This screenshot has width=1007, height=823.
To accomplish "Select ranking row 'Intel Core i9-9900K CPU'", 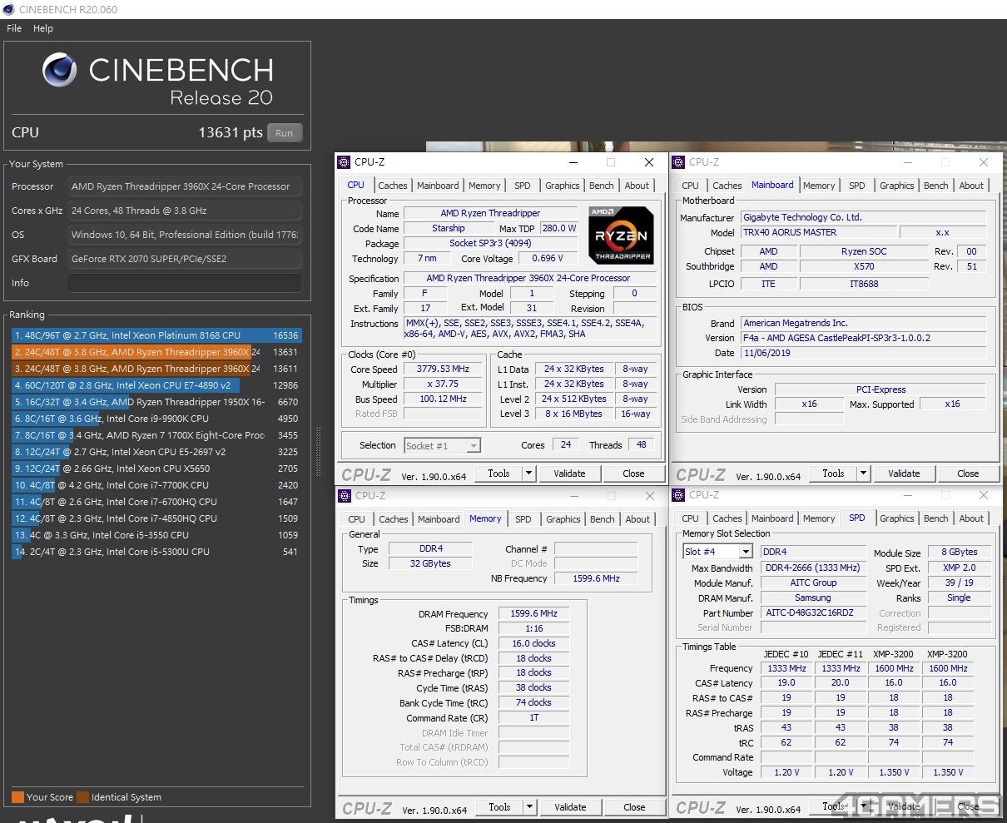I will click(156, 419).
